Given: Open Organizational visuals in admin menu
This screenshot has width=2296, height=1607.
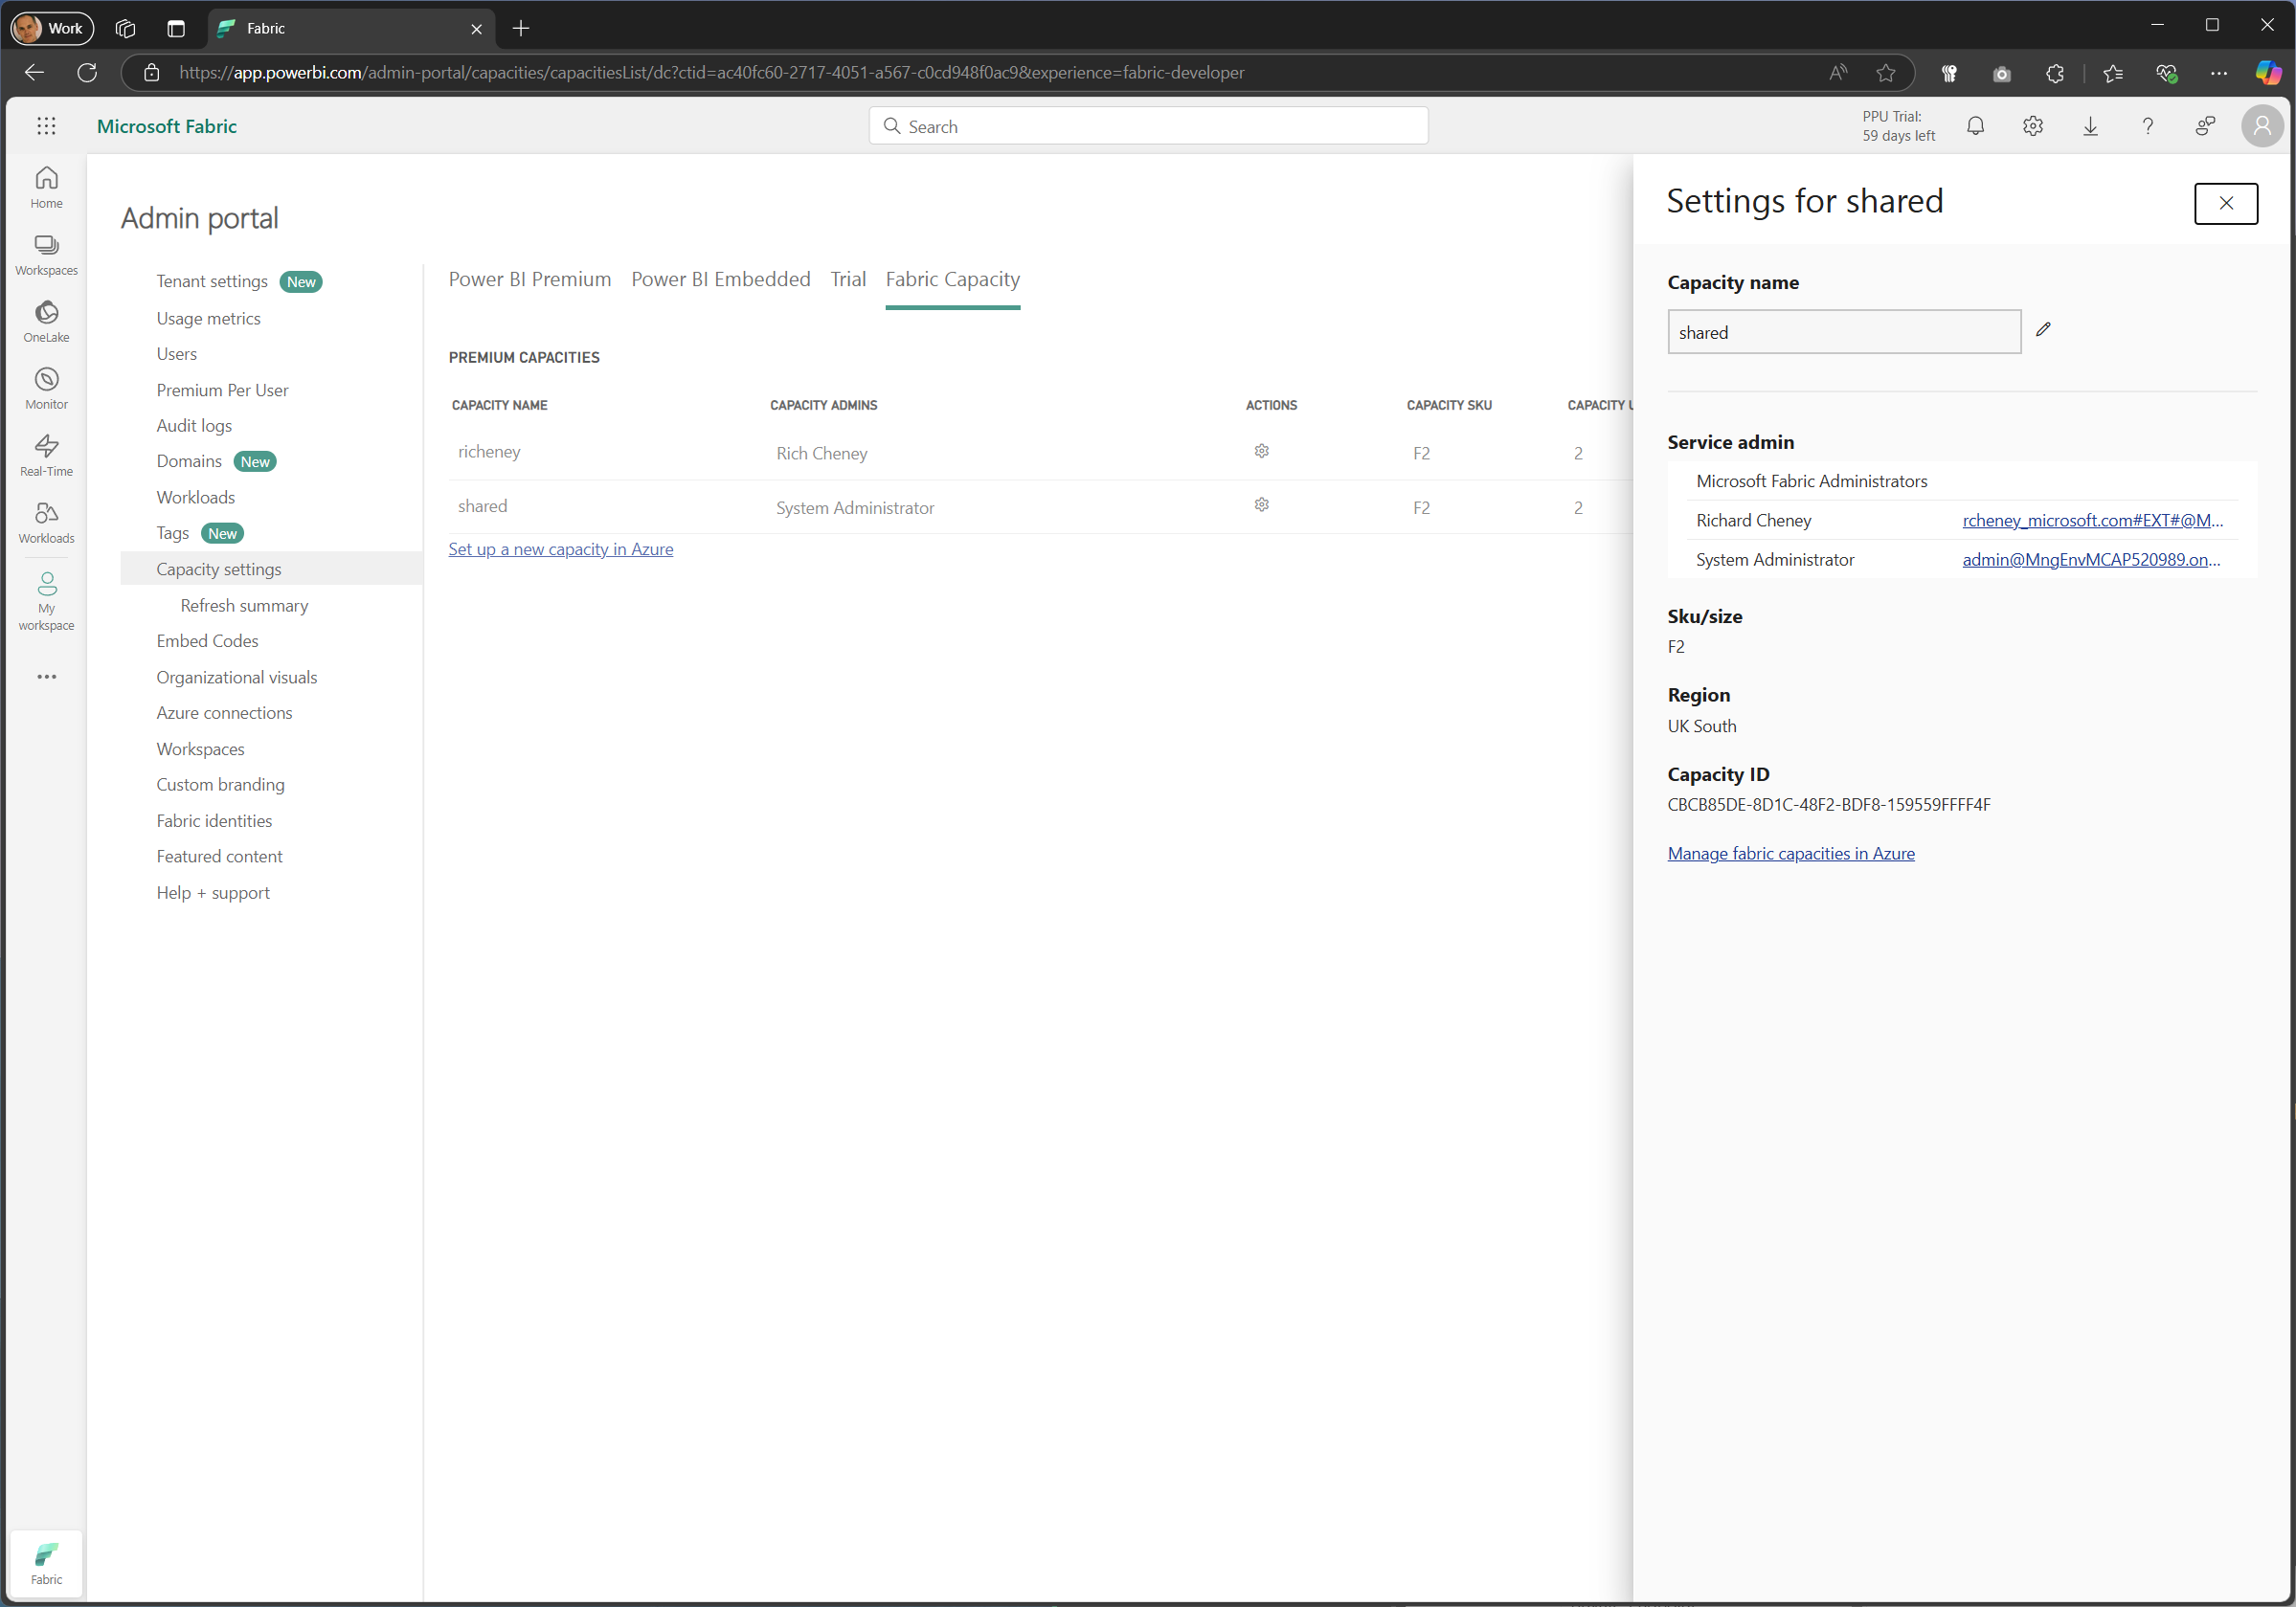Looking at the screenshot, I should tap(236, 677).
